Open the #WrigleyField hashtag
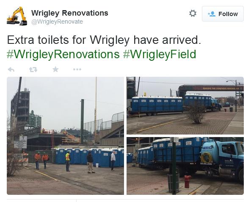Viewport: 251px width, 202px height. (160, 54)
